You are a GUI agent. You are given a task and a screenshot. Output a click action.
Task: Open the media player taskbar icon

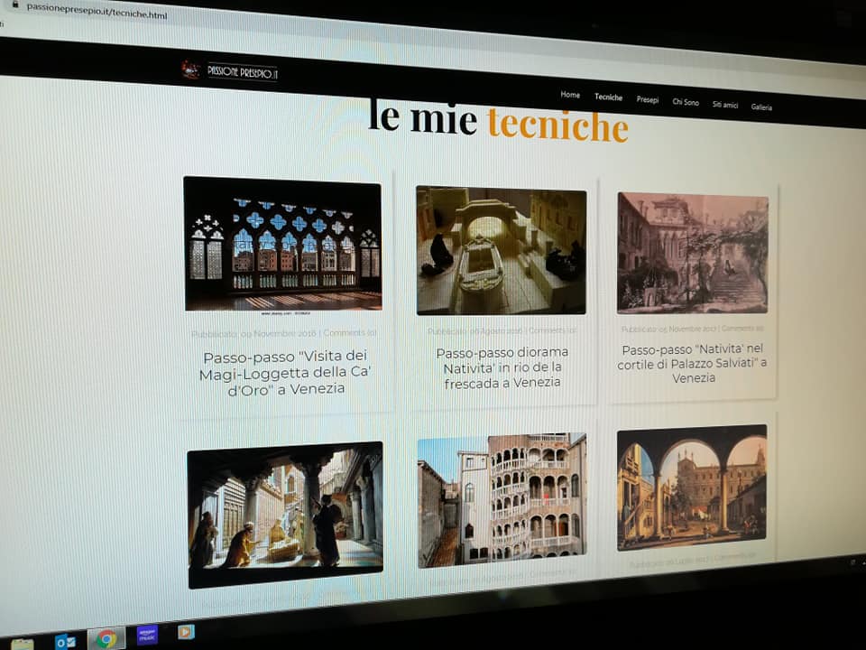point(186,631)
